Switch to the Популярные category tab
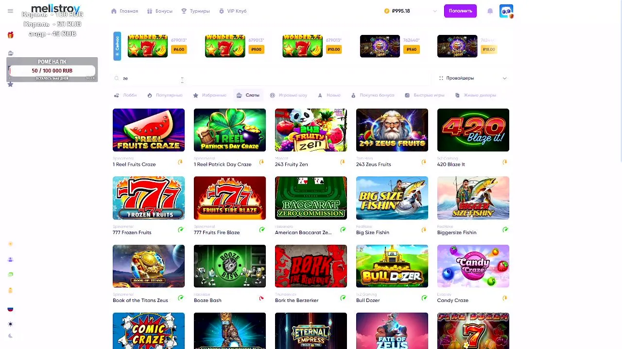This screenshot has width=622, height=349. (165, 95)
